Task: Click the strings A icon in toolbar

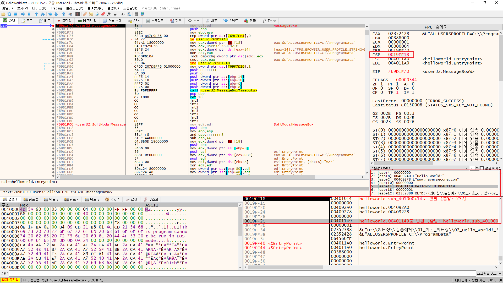Action: (123, 14)
